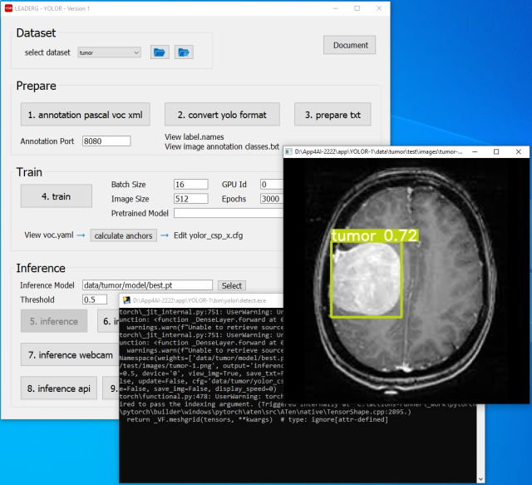Minimize the tumor image preview window

click(x=474, y=152)
